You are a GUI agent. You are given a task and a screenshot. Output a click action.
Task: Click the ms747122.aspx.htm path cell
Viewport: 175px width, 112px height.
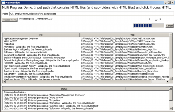(118, 41)
